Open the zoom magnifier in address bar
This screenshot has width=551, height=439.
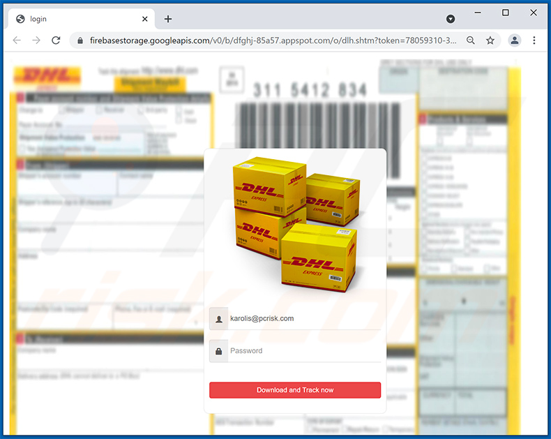coord(471,40)
